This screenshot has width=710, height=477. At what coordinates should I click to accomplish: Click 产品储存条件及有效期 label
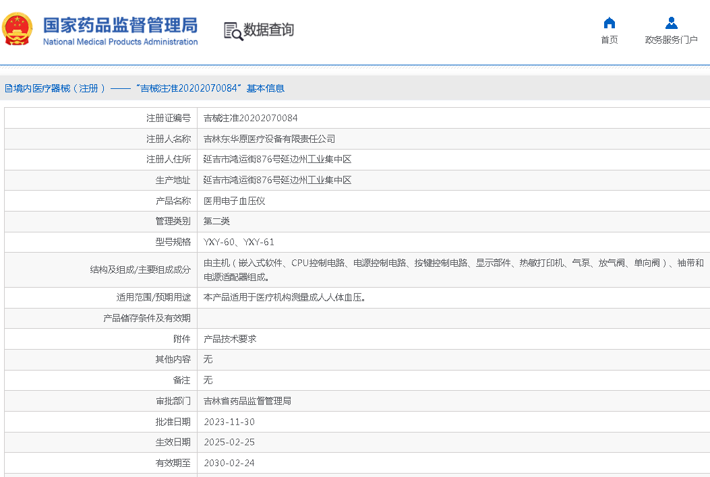pos(147,318)
